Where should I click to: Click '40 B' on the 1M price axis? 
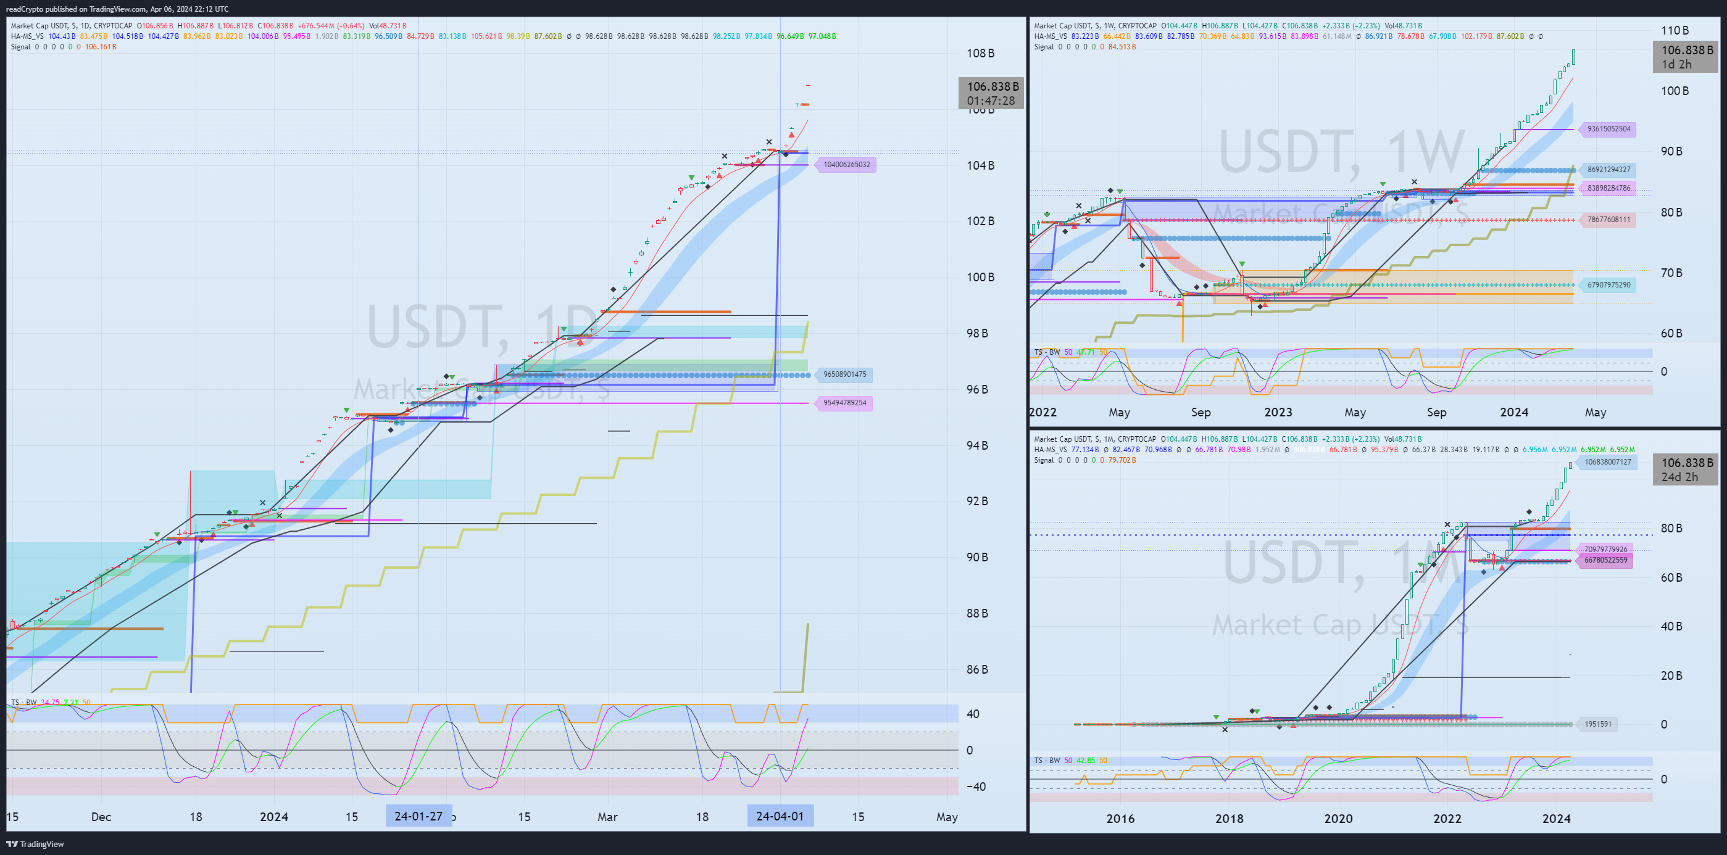pyautogui.click(x=1671, y=627)
